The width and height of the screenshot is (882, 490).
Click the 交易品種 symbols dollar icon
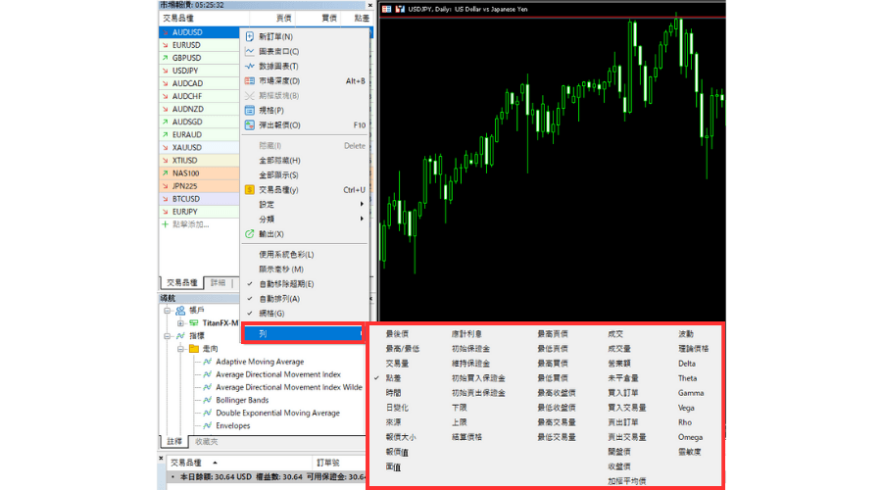[250, 189]
